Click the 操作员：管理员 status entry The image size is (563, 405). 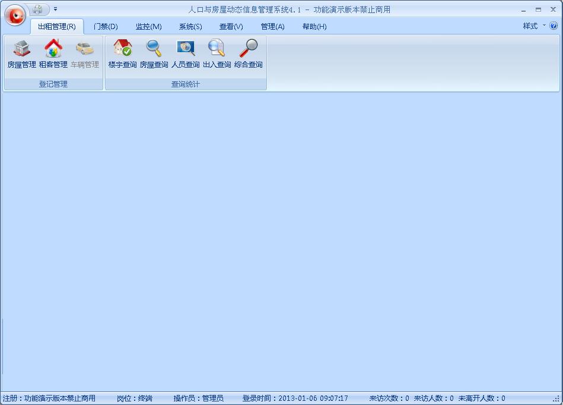click(x=198, y=398)
